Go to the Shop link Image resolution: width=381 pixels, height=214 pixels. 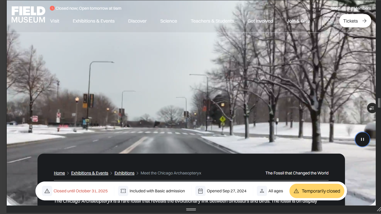(336, 8)
